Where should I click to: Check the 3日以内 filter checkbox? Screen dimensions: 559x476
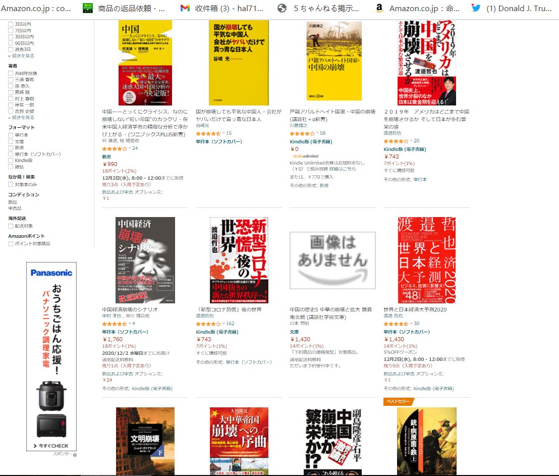click(11, 24)
